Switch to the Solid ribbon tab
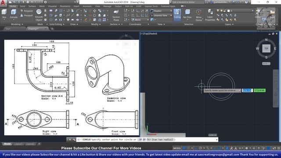Image resolution: width=281 pixels, height=158 pixels. point(22,6)
